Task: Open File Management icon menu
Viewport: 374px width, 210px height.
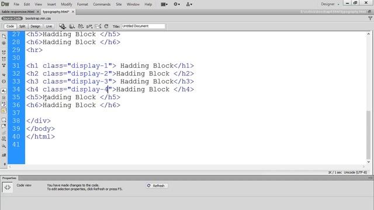Action: coord(81,26)
